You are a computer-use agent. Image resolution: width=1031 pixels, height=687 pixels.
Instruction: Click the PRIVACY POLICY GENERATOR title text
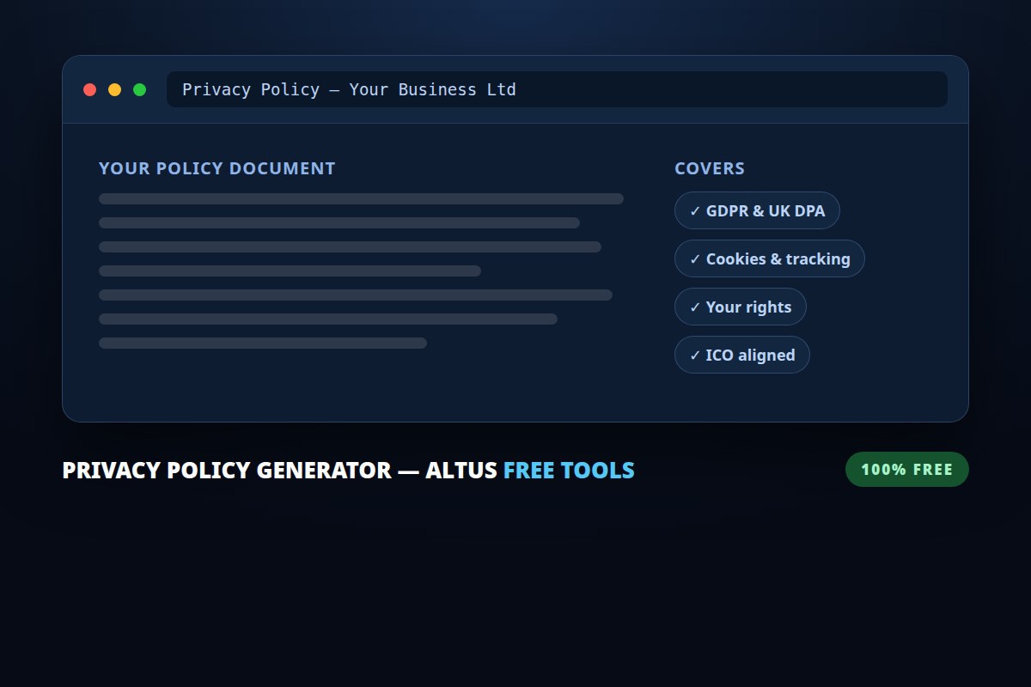click(x=227, y=471)
